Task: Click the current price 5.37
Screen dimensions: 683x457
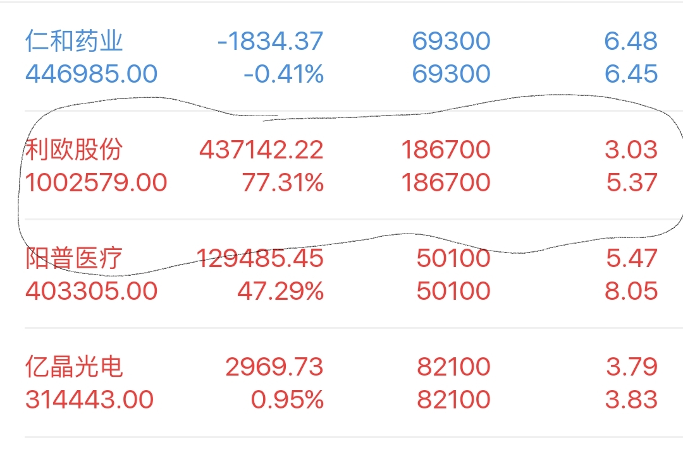Action: click(x=632, y=182)
